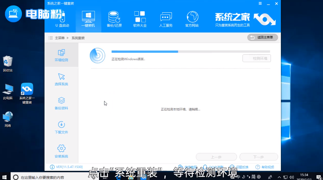The width and height of the screenshot is (323, 180).
Task: Close the 系统之家 window
Action: tap(276, 3)
